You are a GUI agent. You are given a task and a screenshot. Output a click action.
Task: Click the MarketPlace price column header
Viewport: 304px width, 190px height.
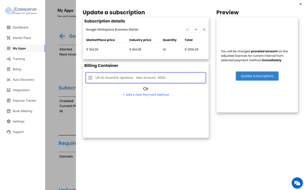[100, 40]
